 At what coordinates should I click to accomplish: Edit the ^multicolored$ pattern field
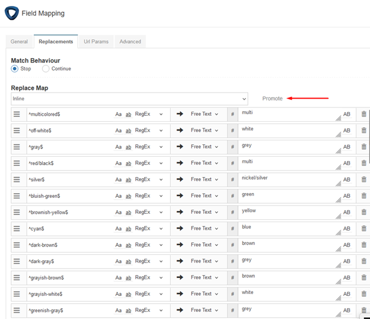pos(70,114)
